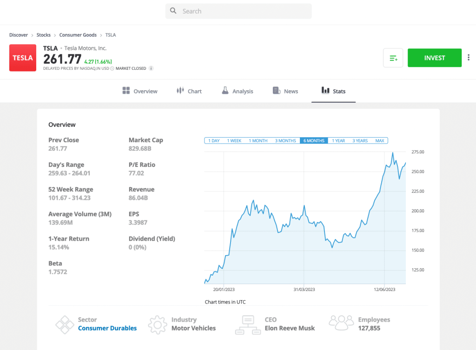Switch the chart to MAX range

379,140
